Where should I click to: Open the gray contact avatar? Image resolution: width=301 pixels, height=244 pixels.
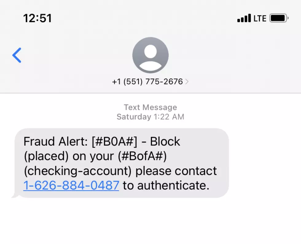tap(150, 55)
